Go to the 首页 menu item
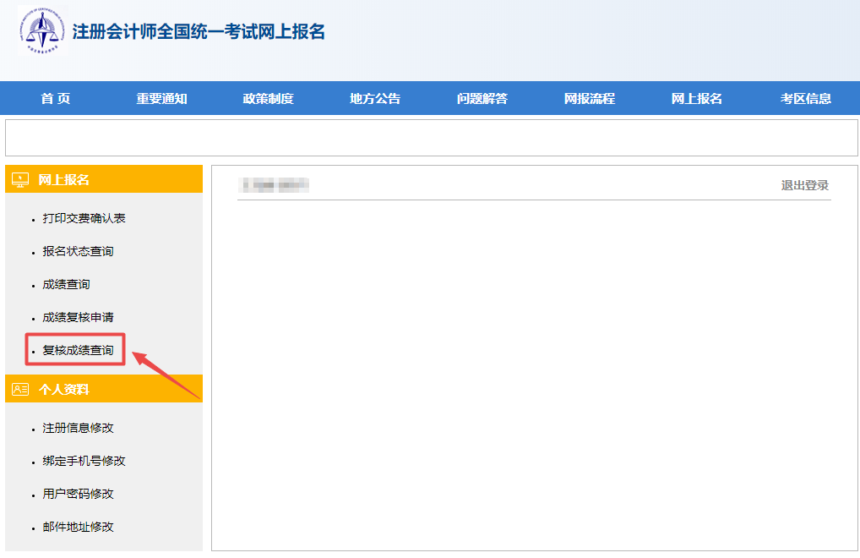This screenshot has width=860, height=558. point(53,98)
